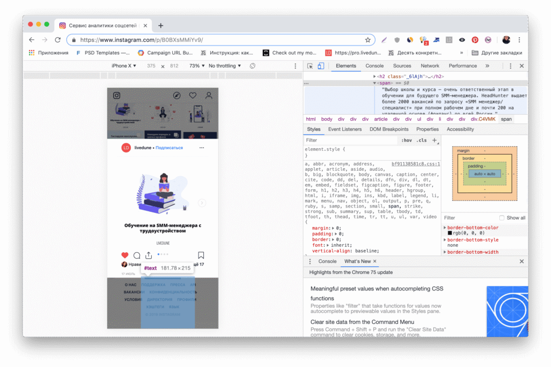551x367 pixels.
Task: Click the Instagram save post bookmark icon
Action: pos(201,255)
